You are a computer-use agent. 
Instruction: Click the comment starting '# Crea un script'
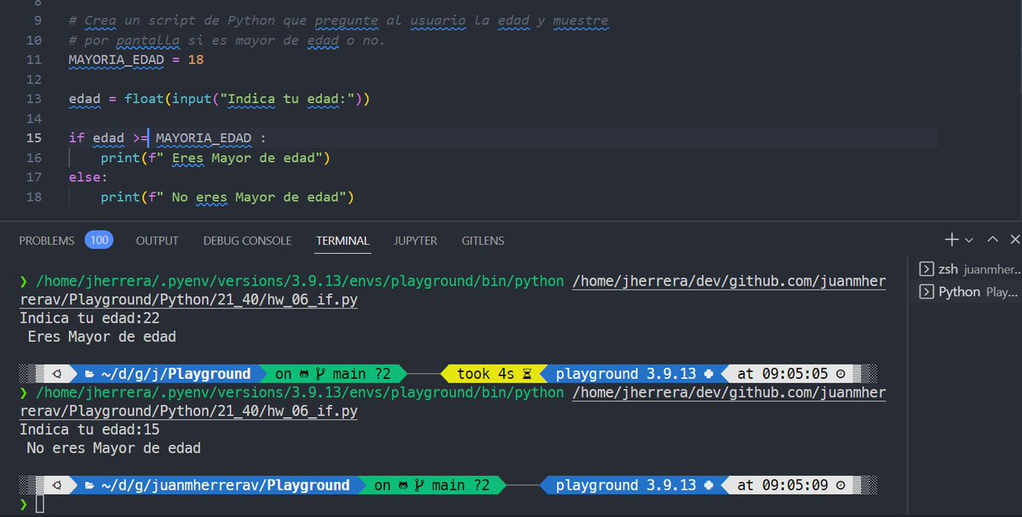point(339,20)
